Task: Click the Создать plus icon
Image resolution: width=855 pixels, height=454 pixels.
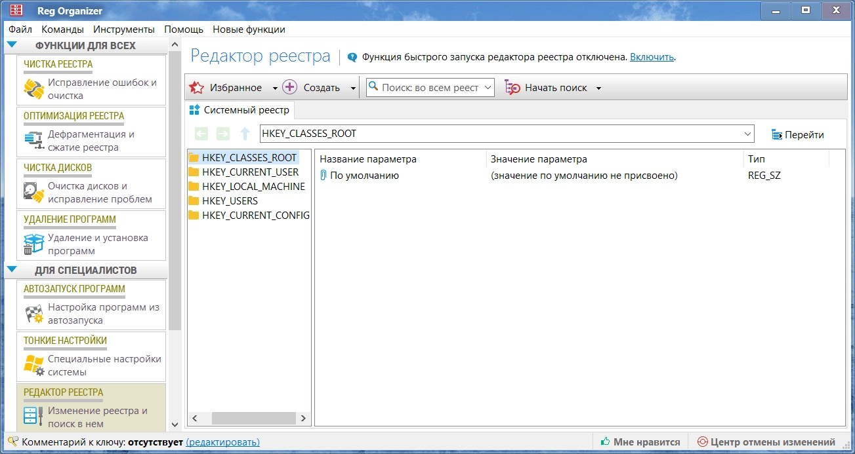Action: [290, 87]
